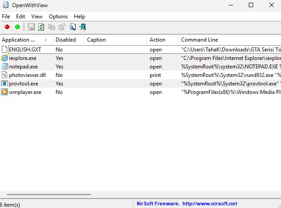Sort by the Disabled column header
281x208 pixels.
coord(69,40)
